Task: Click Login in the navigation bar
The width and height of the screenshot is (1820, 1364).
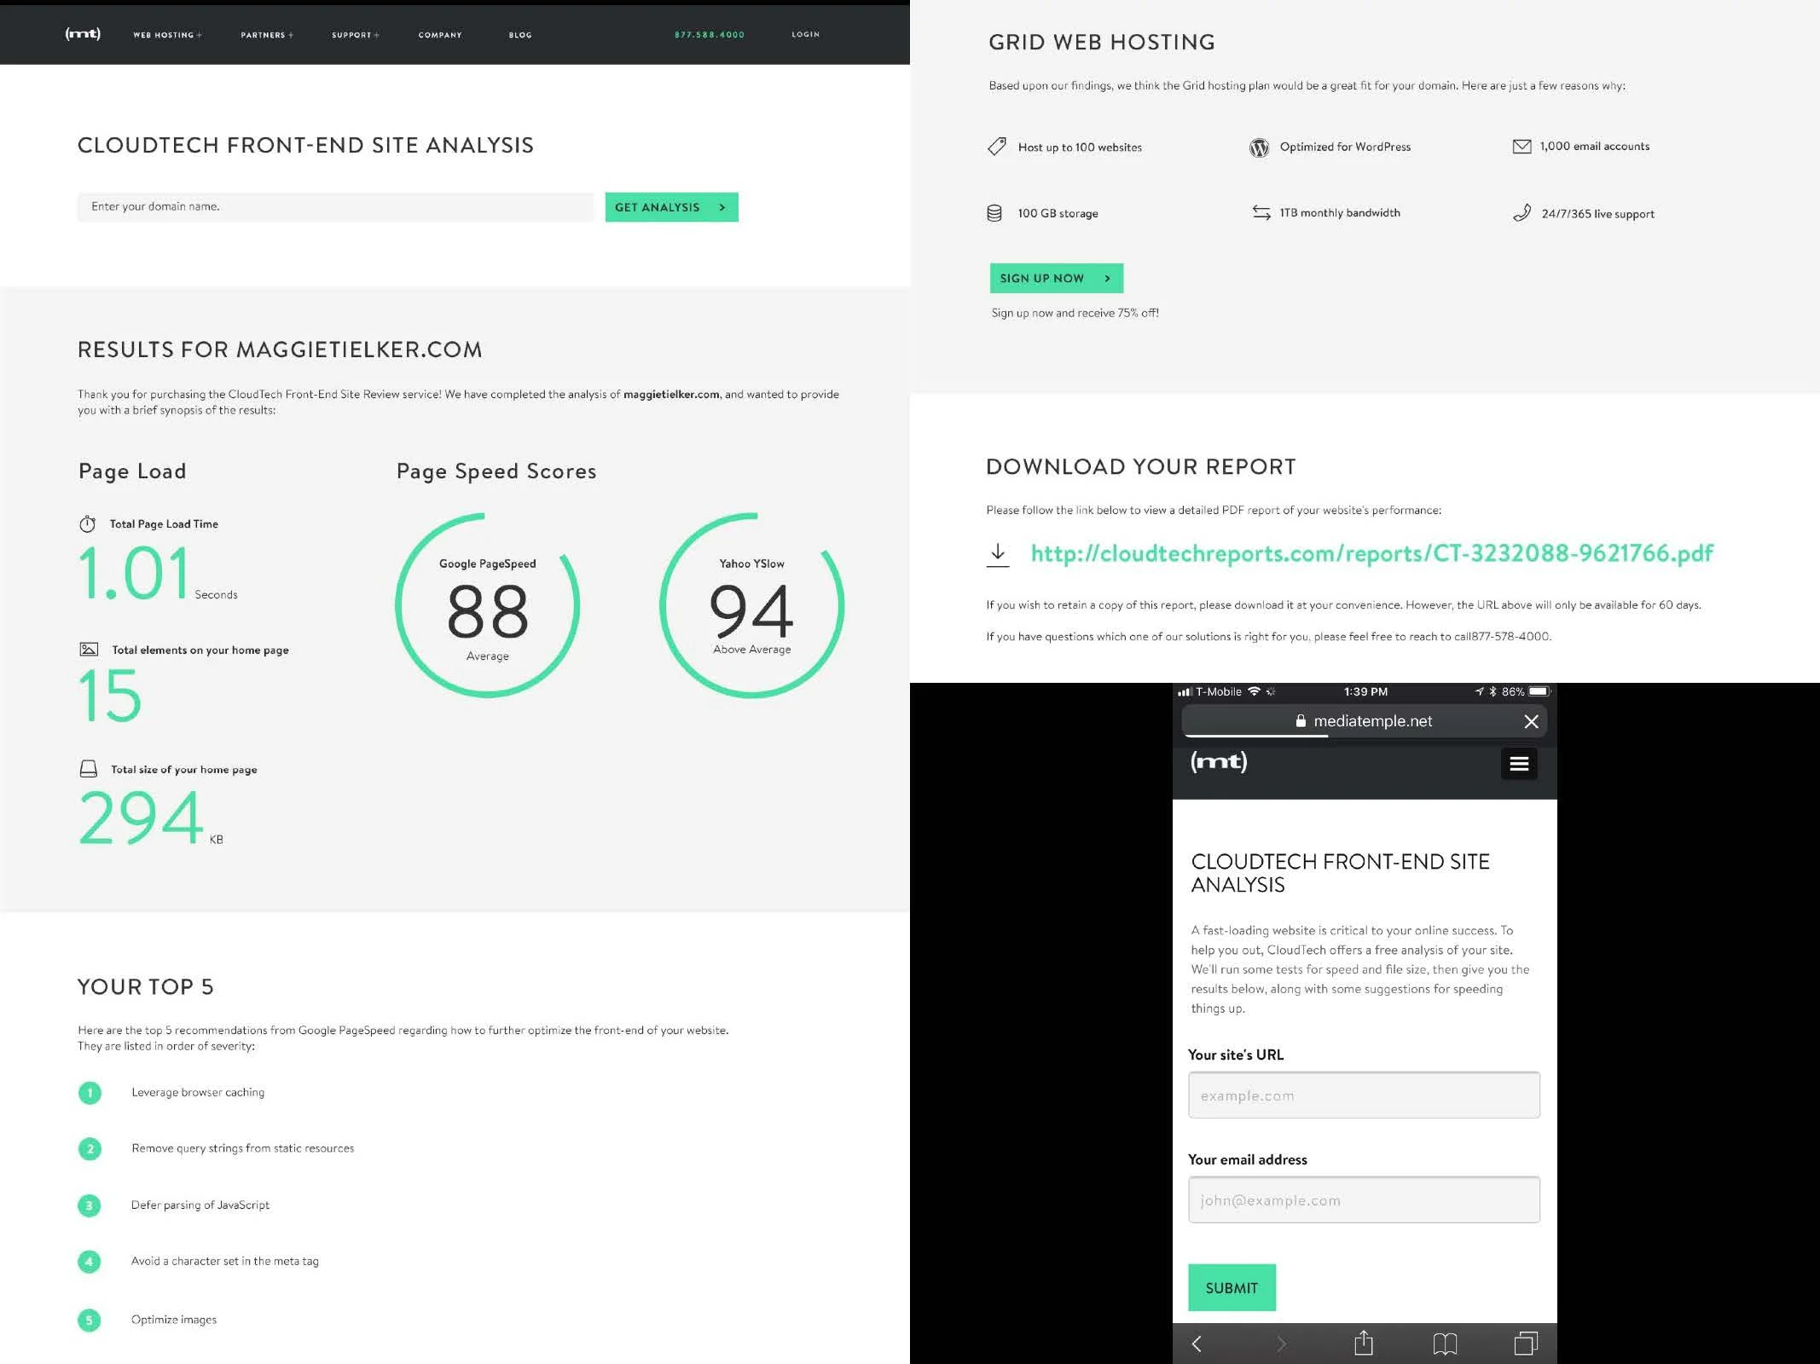Action: [805, 34]
